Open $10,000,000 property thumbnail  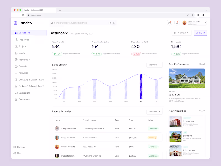point(175,151)
